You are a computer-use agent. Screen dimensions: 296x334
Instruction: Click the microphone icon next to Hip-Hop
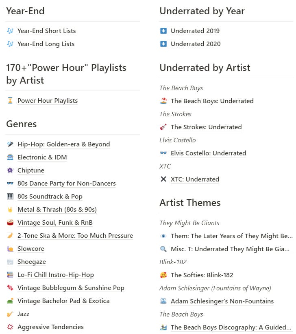point(10,144)
